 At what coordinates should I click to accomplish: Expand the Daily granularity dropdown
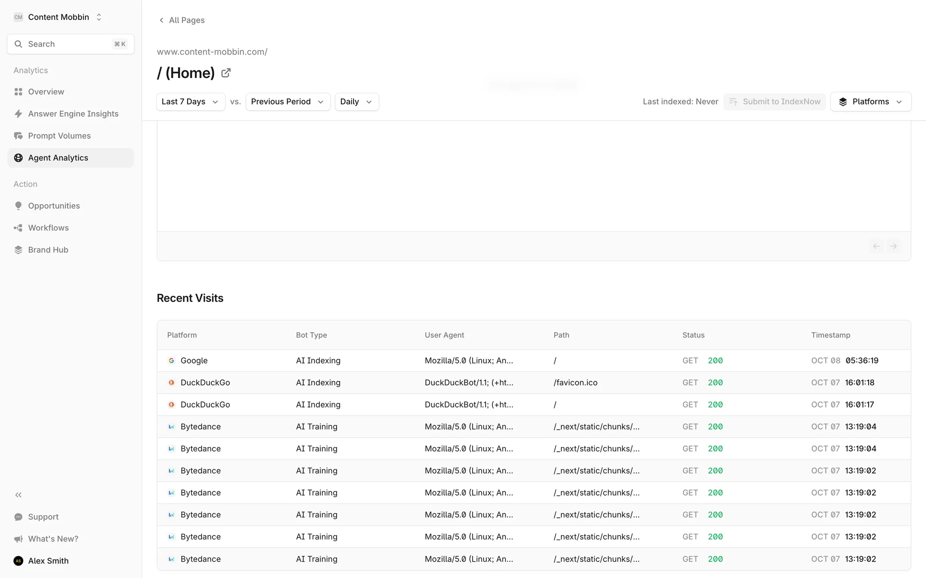tap(356, 102)
